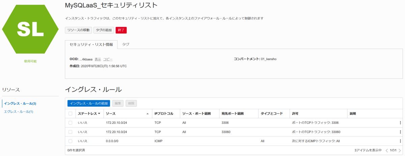Click イングレス・ルールの追加 button

89,103
